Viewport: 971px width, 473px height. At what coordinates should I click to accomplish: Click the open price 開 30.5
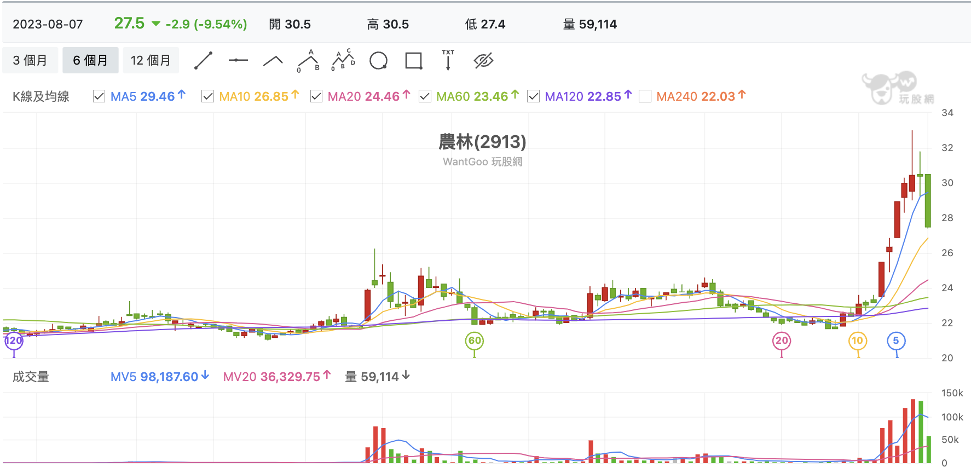pos(290,25)
